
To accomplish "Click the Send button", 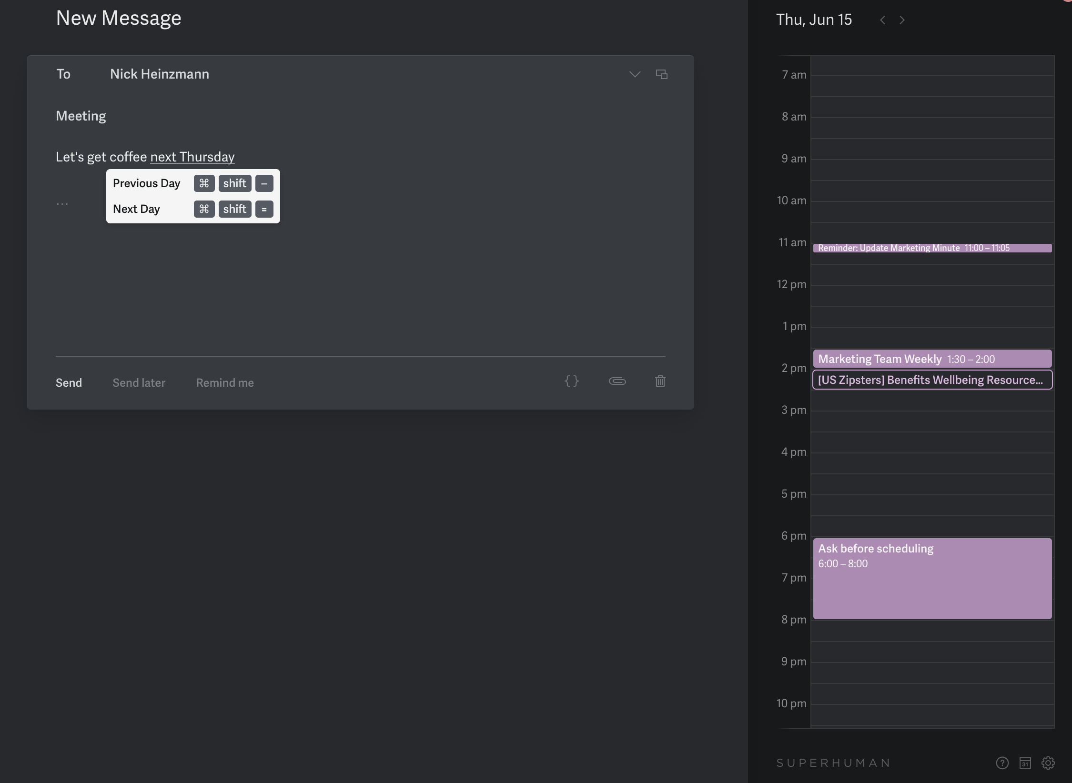I will point(69,383).
